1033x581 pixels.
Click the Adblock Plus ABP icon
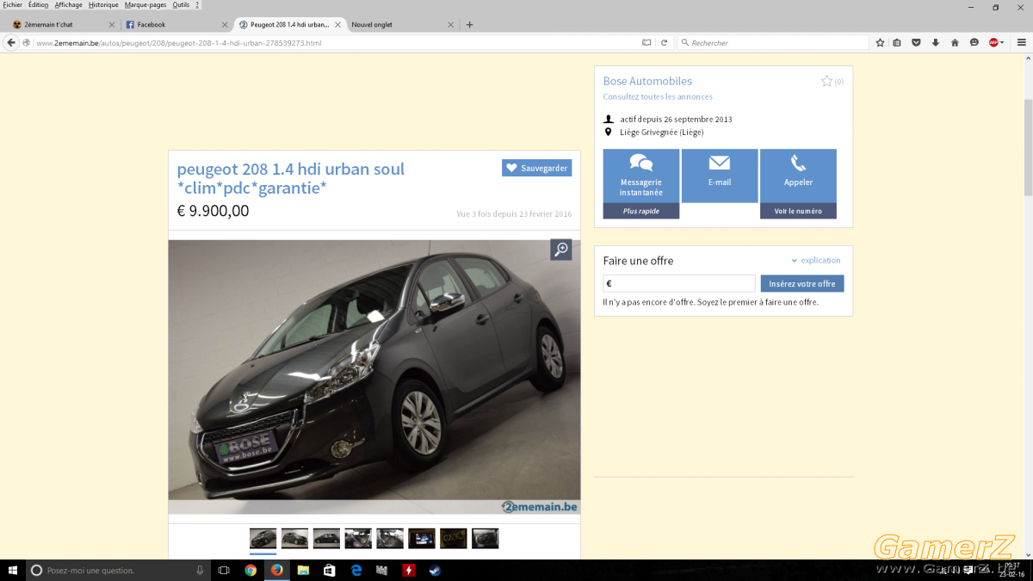click(993, 42)
